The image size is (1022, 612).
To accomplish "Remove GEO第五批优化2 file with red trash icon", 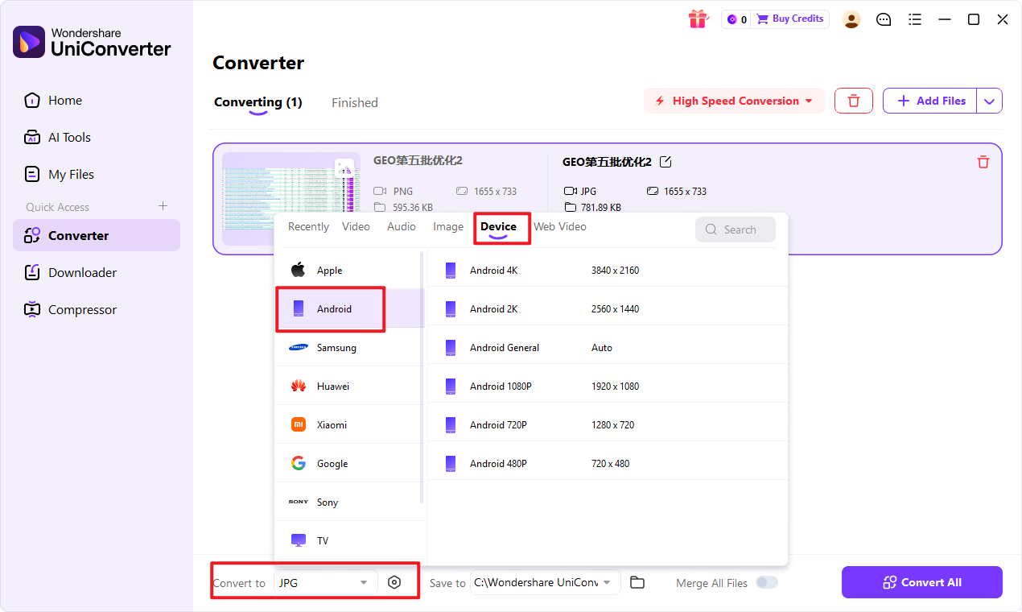I will pos(983,162).
